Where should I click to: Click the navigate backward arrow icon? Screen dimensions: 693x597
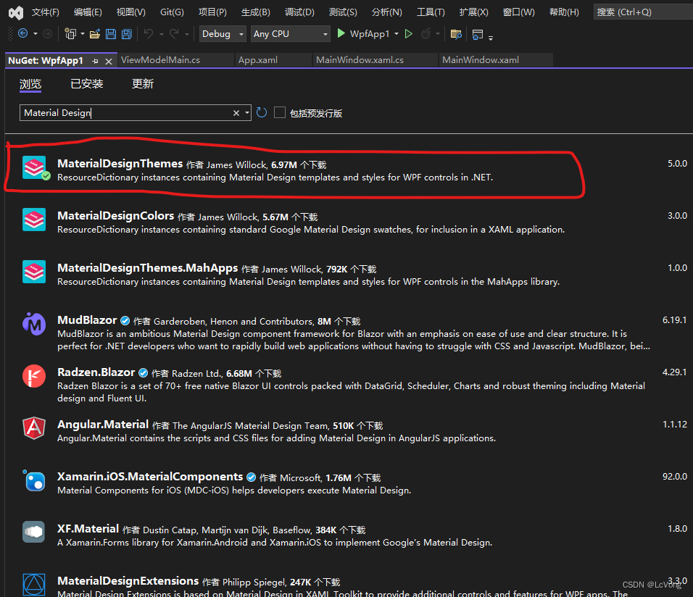click(24, 33)
